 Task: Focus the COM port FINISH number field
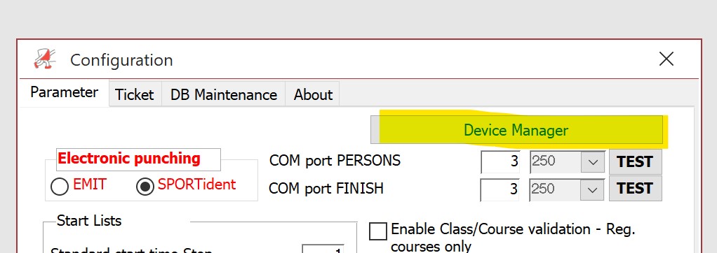(500, 189)
